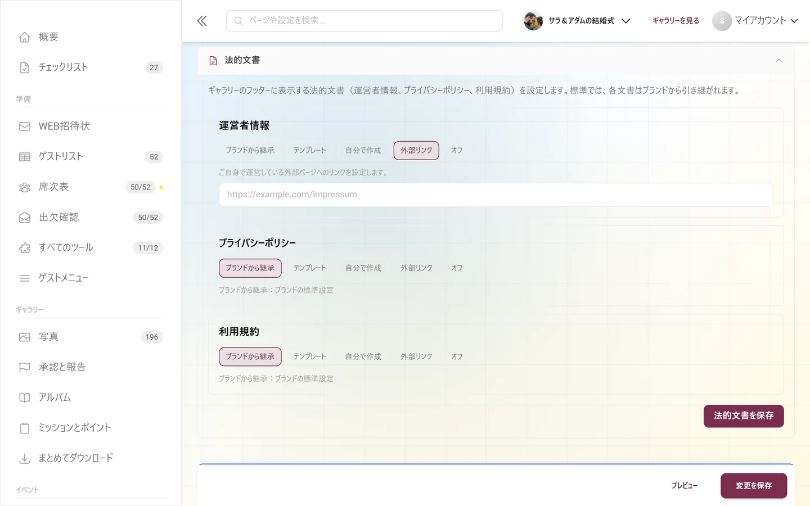
Task: Click the 運営者情報 external URL field
Action: 496,195
